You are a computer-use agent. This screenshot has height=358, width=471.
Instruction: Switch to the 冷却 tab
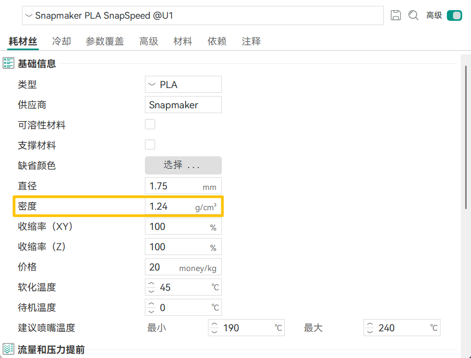(x=61, y=41)
